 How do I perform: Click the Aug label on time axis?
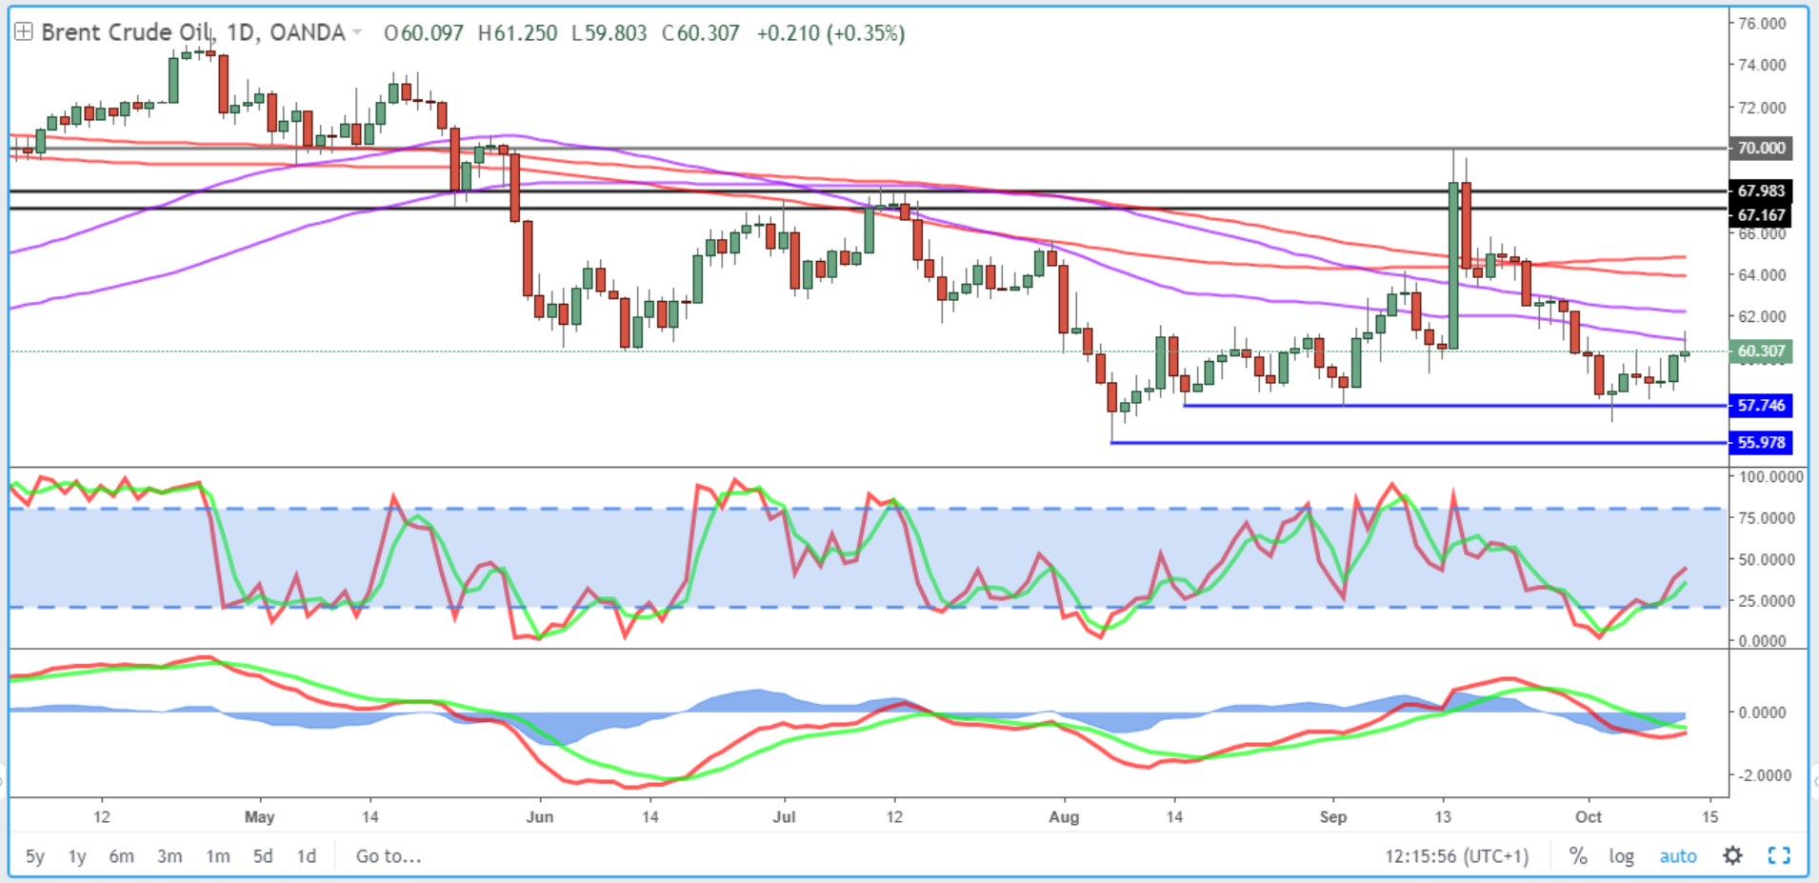(x=1064, y=817)
